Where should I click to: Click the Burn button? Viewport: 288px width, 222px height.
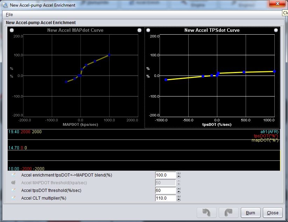(x=250, y=213)
